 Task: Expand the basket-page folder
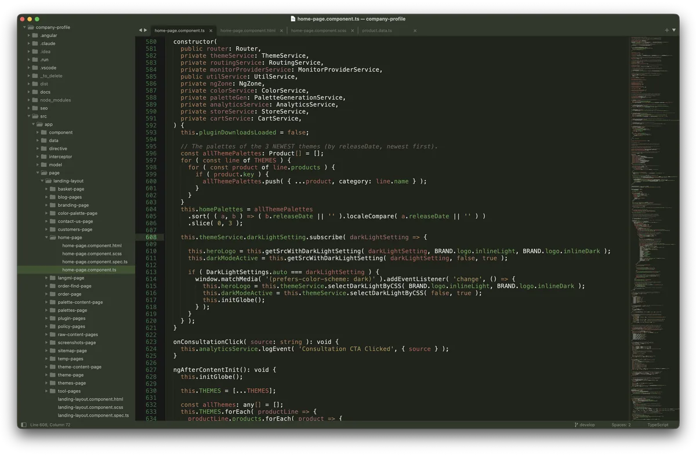tap(46, 189)
